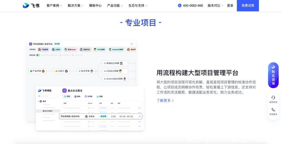Click the Owner column header

pos(90,103)
